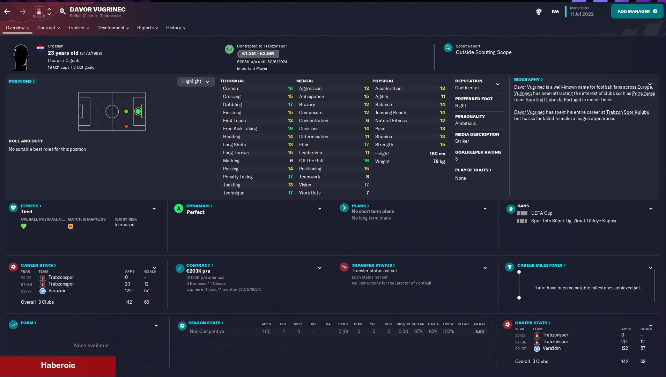Click the Scout Report magnifier icon
This screenshot has width=666, height=377.
pos(448,48)
